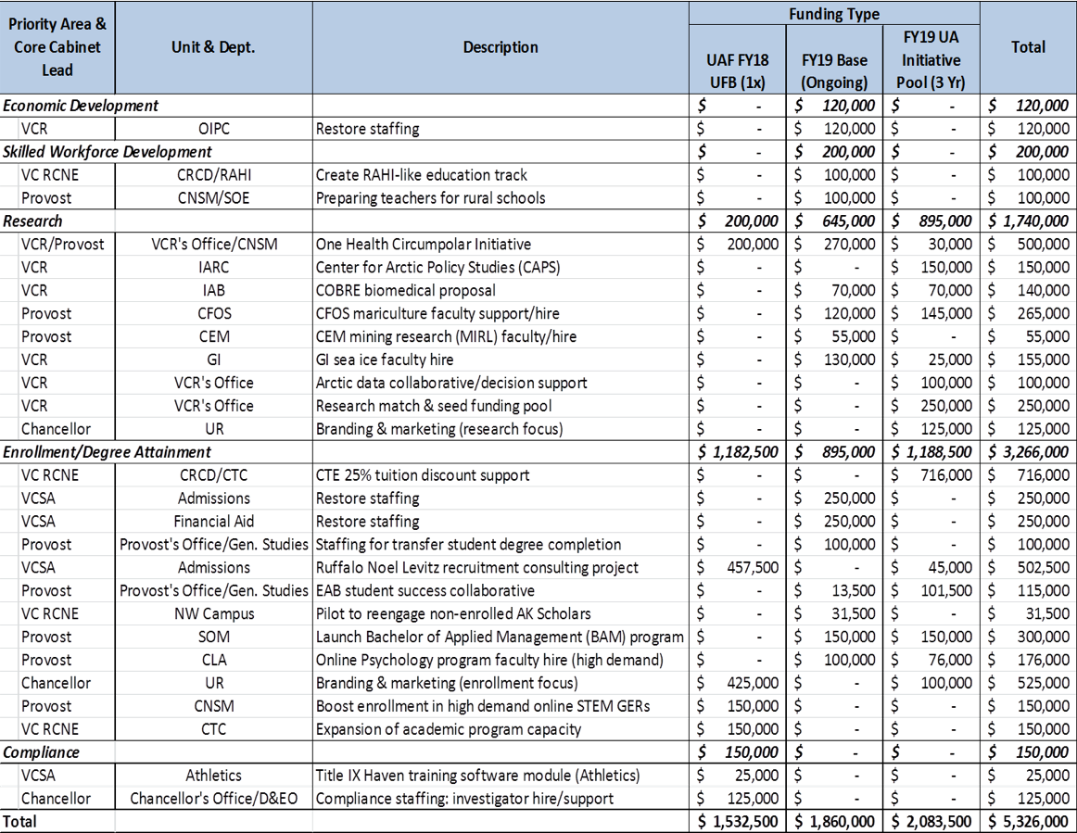Viewport: 1077px width, 833px height.
Task: Select "FY19 UA Initiative Pool (3 Yr)" header
Action: tap(931, 59)
